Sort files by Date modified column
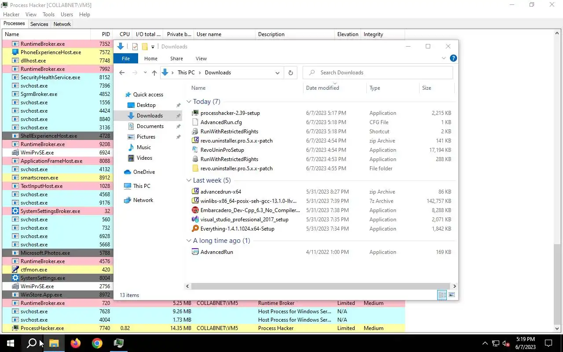The image size is (563, 352). click(x=335, y=88)
